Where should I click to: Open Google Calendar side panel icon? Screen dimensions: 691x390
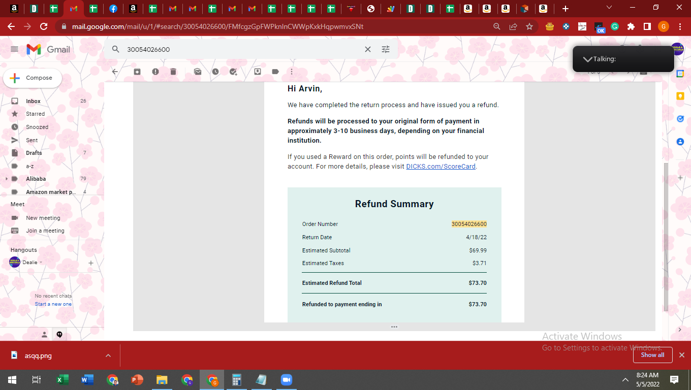click(x=680, y=74)
